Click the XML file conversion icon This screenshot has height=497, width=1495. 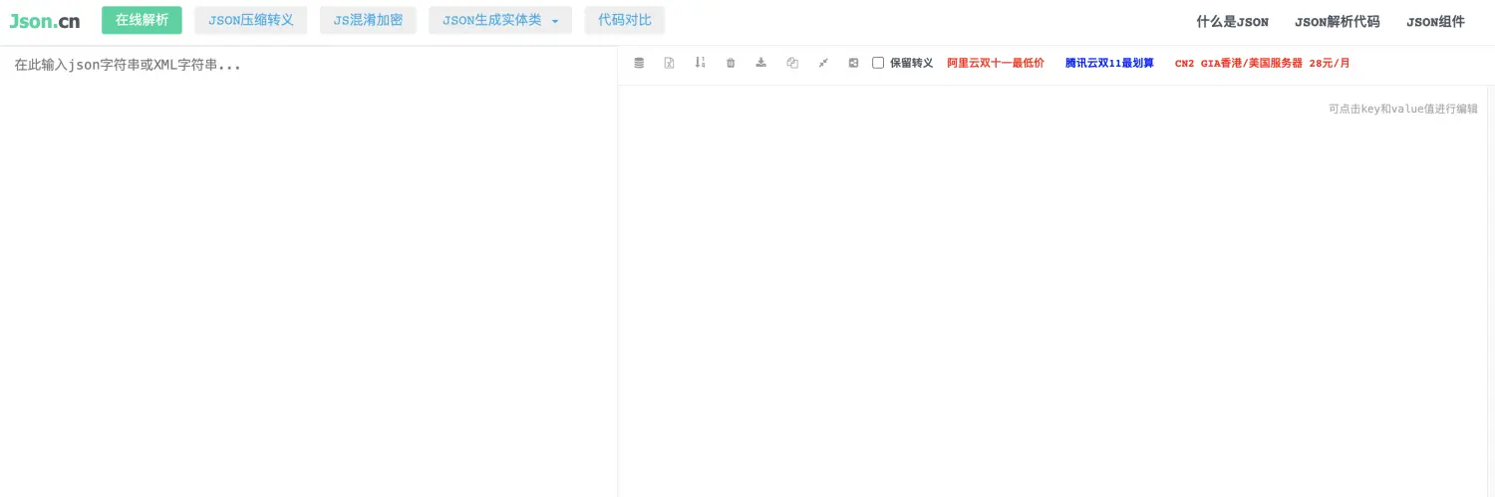point(670,63)
